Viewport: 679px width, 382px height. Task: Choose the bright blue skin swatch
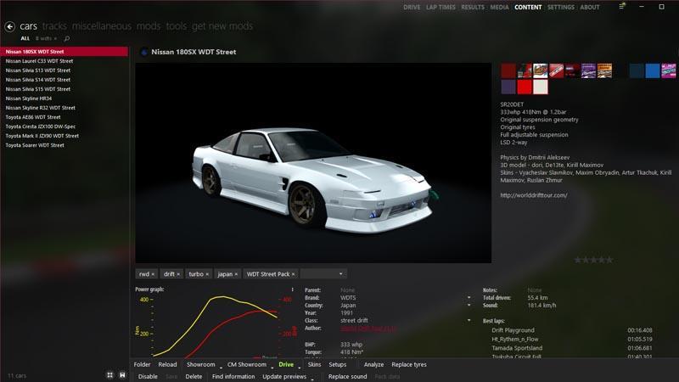pos(652,70)
